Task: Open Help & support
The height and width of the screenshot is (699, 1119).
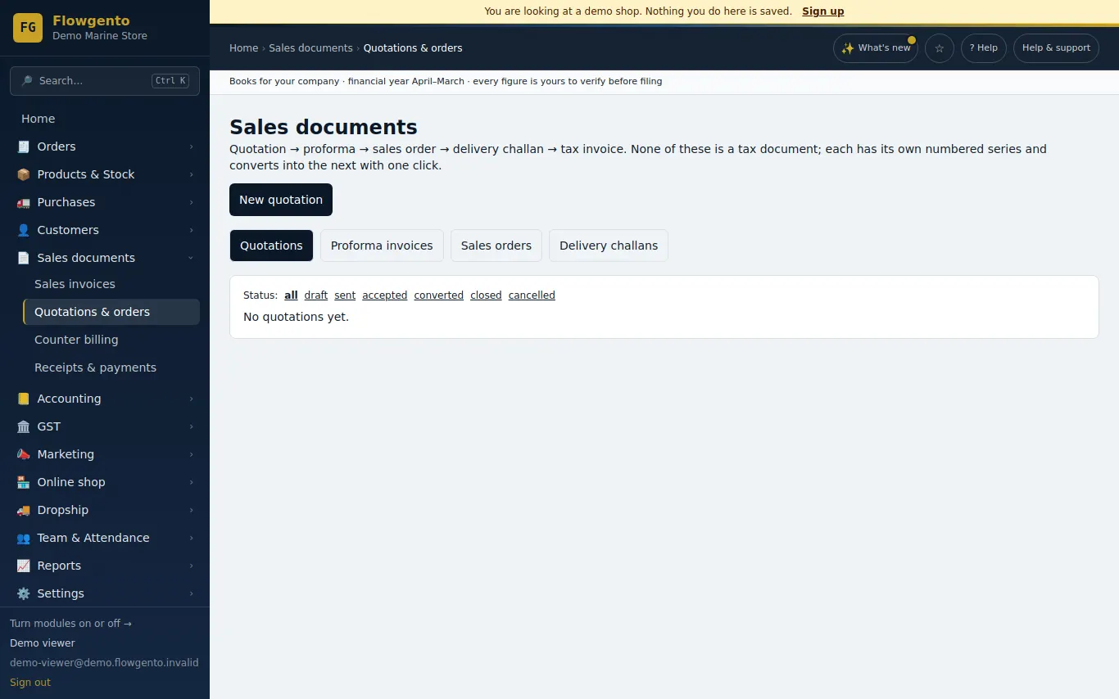Action: pyautogui.click(x=1056, y=48)
